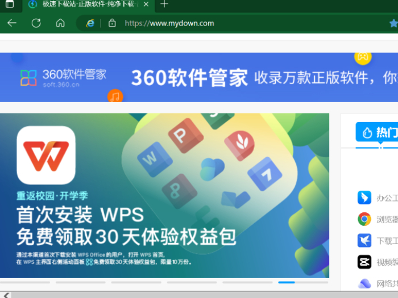
Task: Go to first carousel slide indicator
Action: [x=25, y=282]
